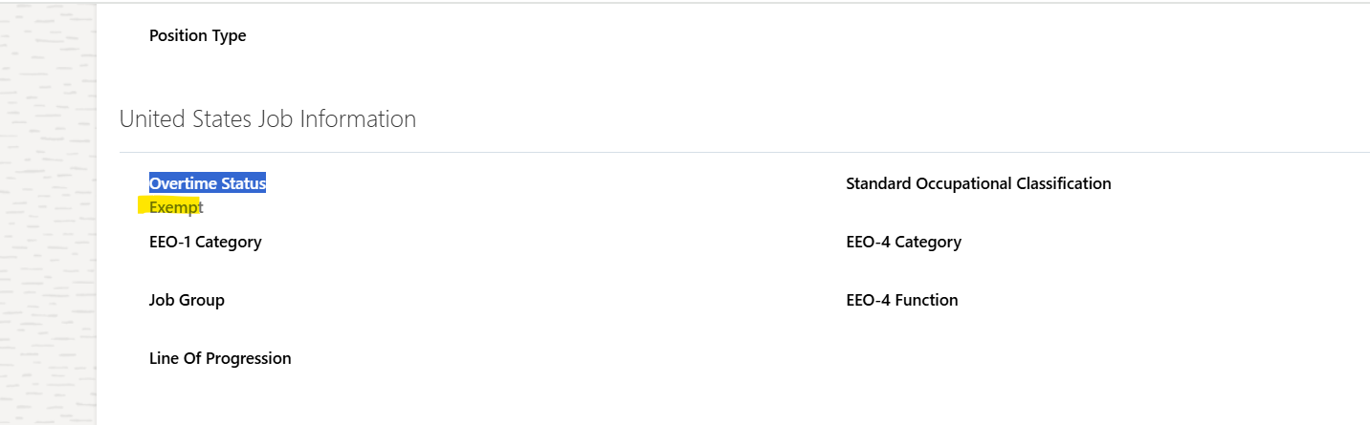Image resolution: width=1370 pixels, height=425 pixels.
Task: Click the highlighted Overtime Status label
Action: pyautogui.click(x=208, y=183)
